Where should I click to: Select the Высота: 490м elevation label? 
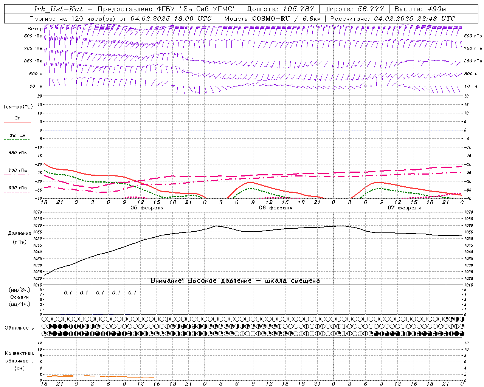(420, 9)
